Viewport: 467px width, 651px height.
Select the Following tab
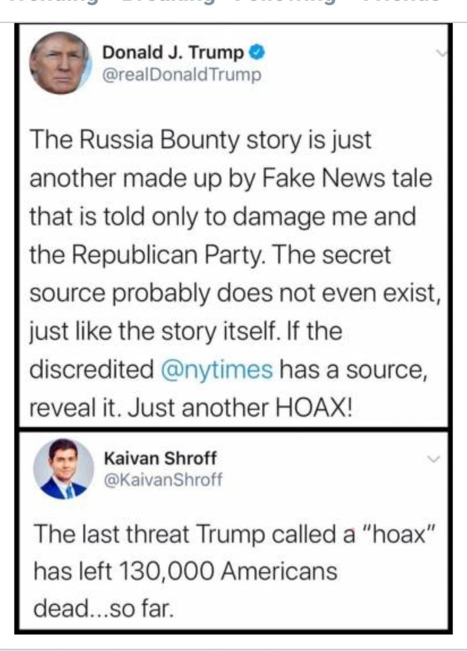pyautogui.click(x=285, y=3)
